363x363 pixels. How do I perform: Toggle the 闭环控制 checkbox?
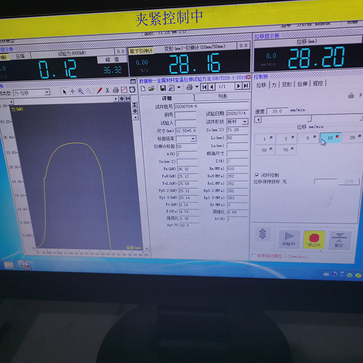point(257,174)
